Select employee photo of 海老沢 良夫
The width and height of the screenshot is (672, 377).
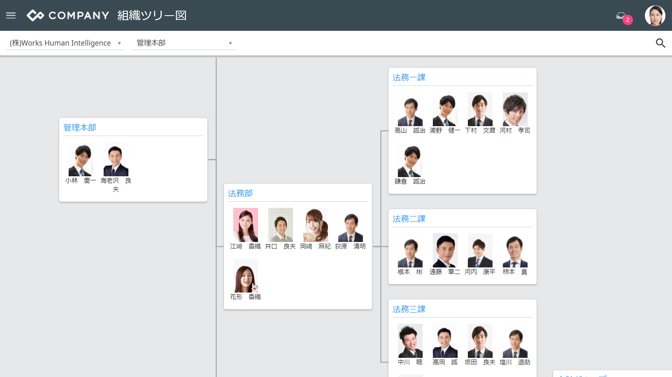pyautogui.click(x=116, y=160)
